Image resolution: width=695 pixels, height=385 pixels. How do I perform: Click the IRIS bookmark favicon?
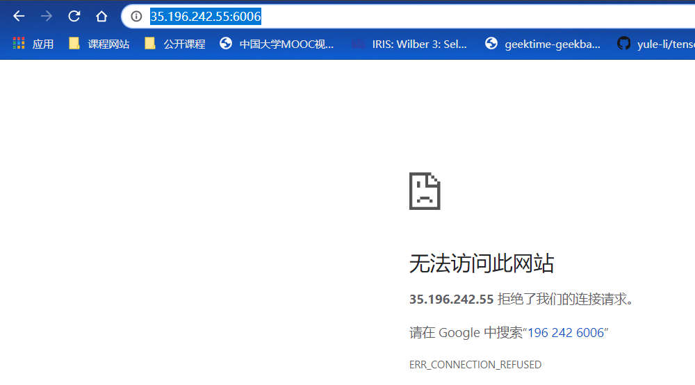coord(359,44)
